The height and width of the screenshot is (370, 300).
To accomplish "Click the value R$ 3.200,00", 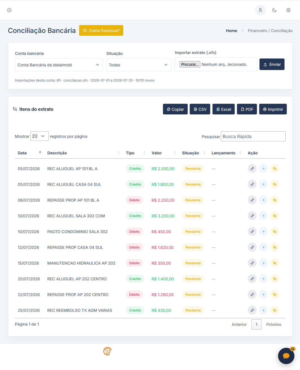I will [x=163, y=216].
